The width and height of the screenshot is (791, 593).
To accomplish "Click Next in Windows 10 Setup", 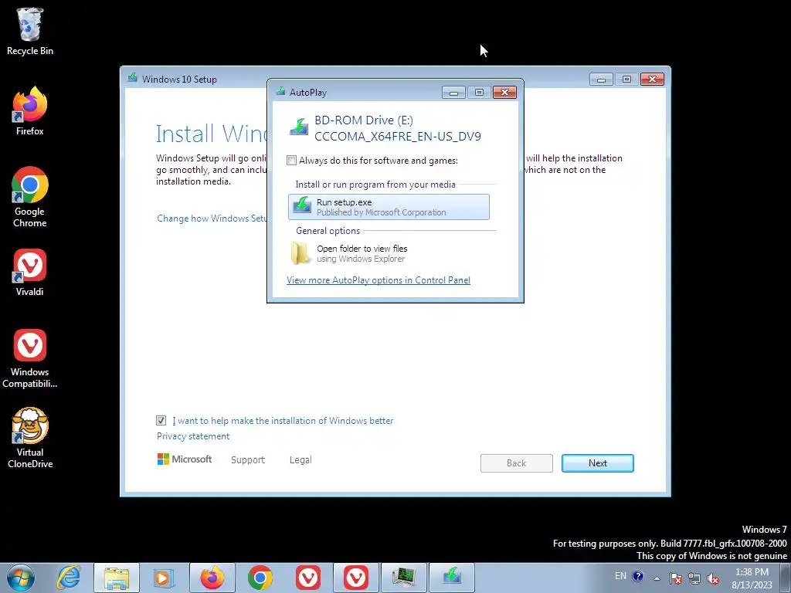I will 597,463.
